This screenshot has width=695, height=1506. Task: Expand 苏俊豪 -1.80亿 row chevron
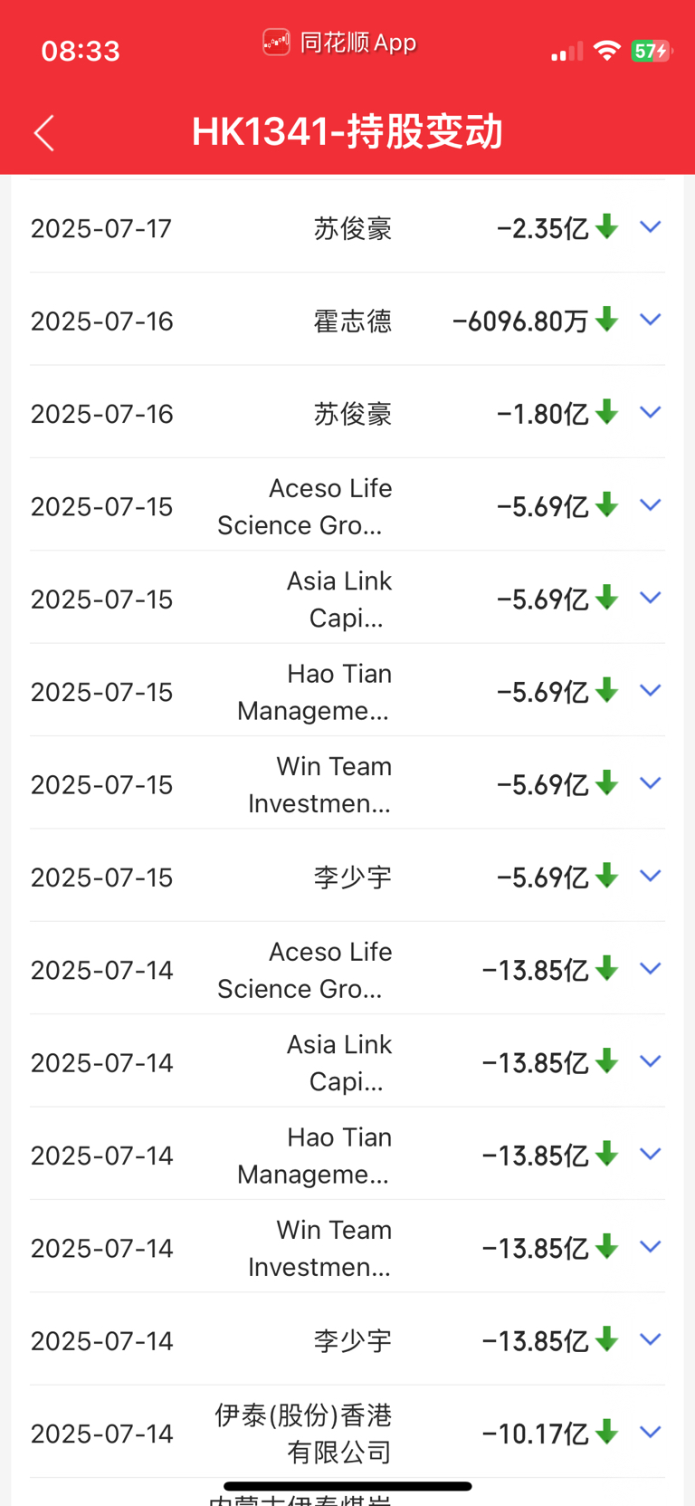(650, 412)
